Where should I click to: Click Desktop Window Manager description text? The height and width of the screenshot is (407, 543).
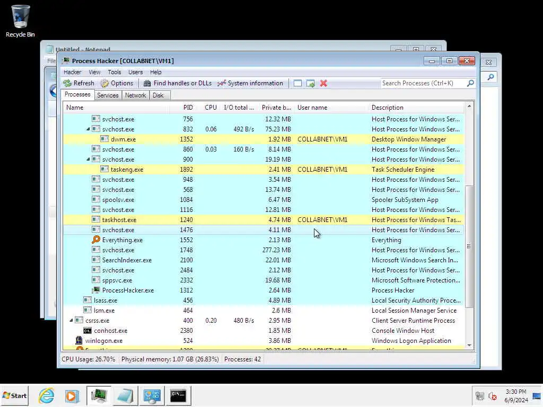[x=409, y=139]
